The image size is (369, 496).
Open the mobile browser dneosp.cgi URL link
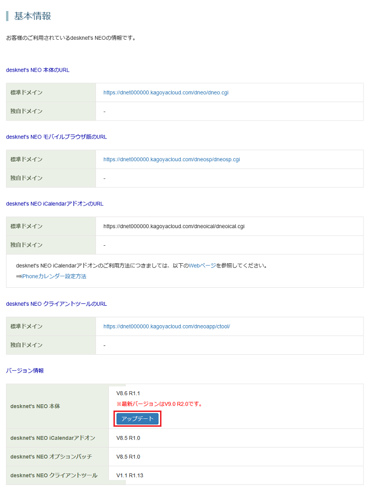coord(172,159)
